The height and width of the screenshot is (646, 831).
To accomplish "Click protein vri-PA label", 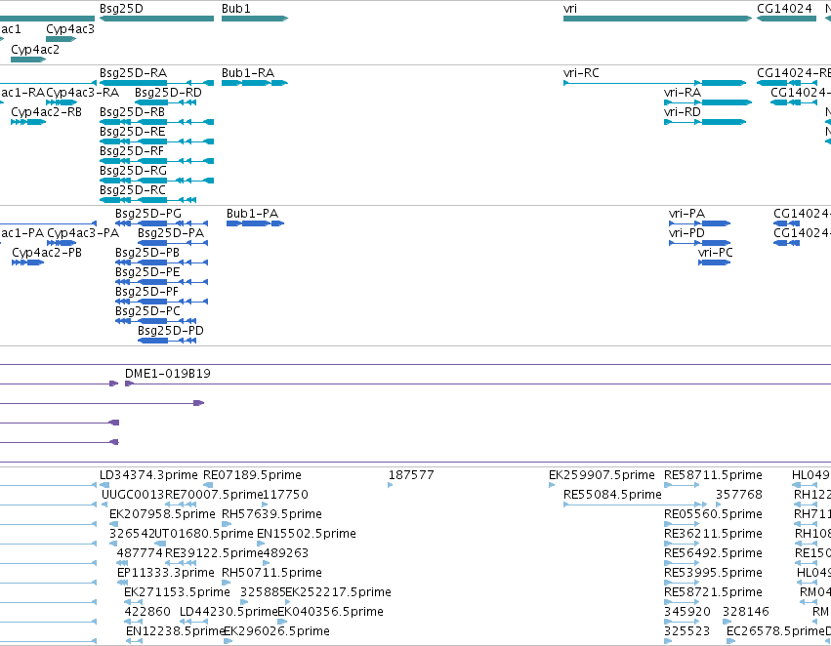I will [686, 214].
